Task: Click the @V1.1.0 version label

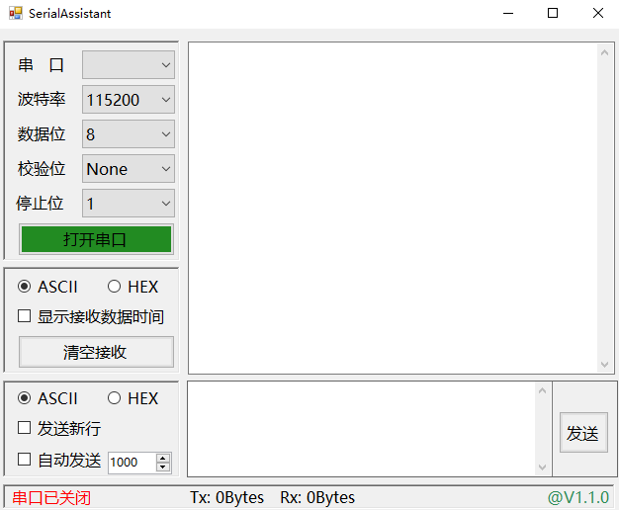Action: (578, 497)
